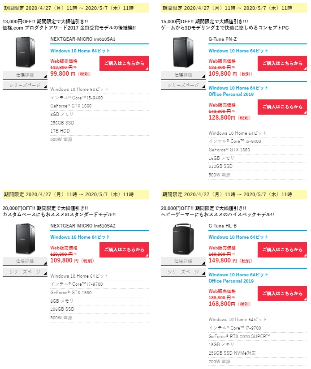This screenshot has width=311, height=369.
Task: Open 仕様詳細 for NEXTGEAR-MICRO im610SA3
Action: pyautogui.click(x=25, y=75)
